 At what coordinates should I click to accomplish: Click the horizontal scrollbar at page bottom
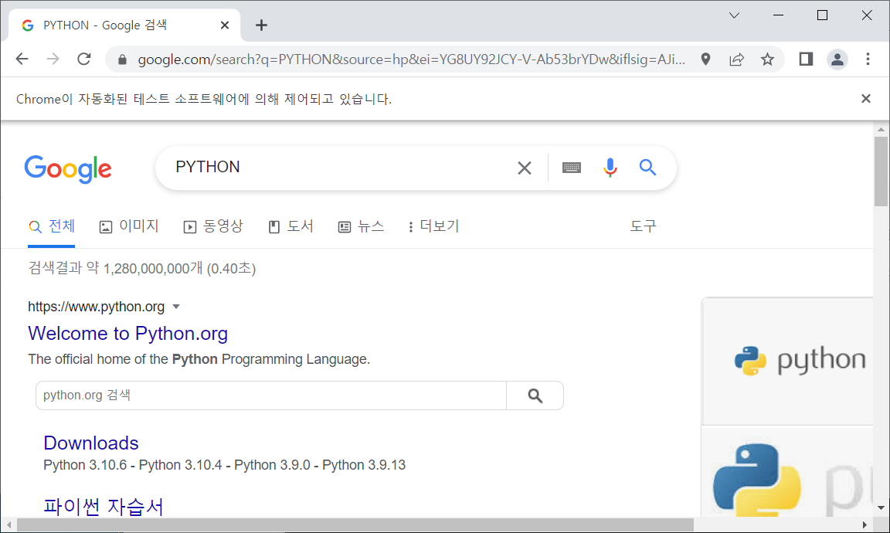(355, 525)
